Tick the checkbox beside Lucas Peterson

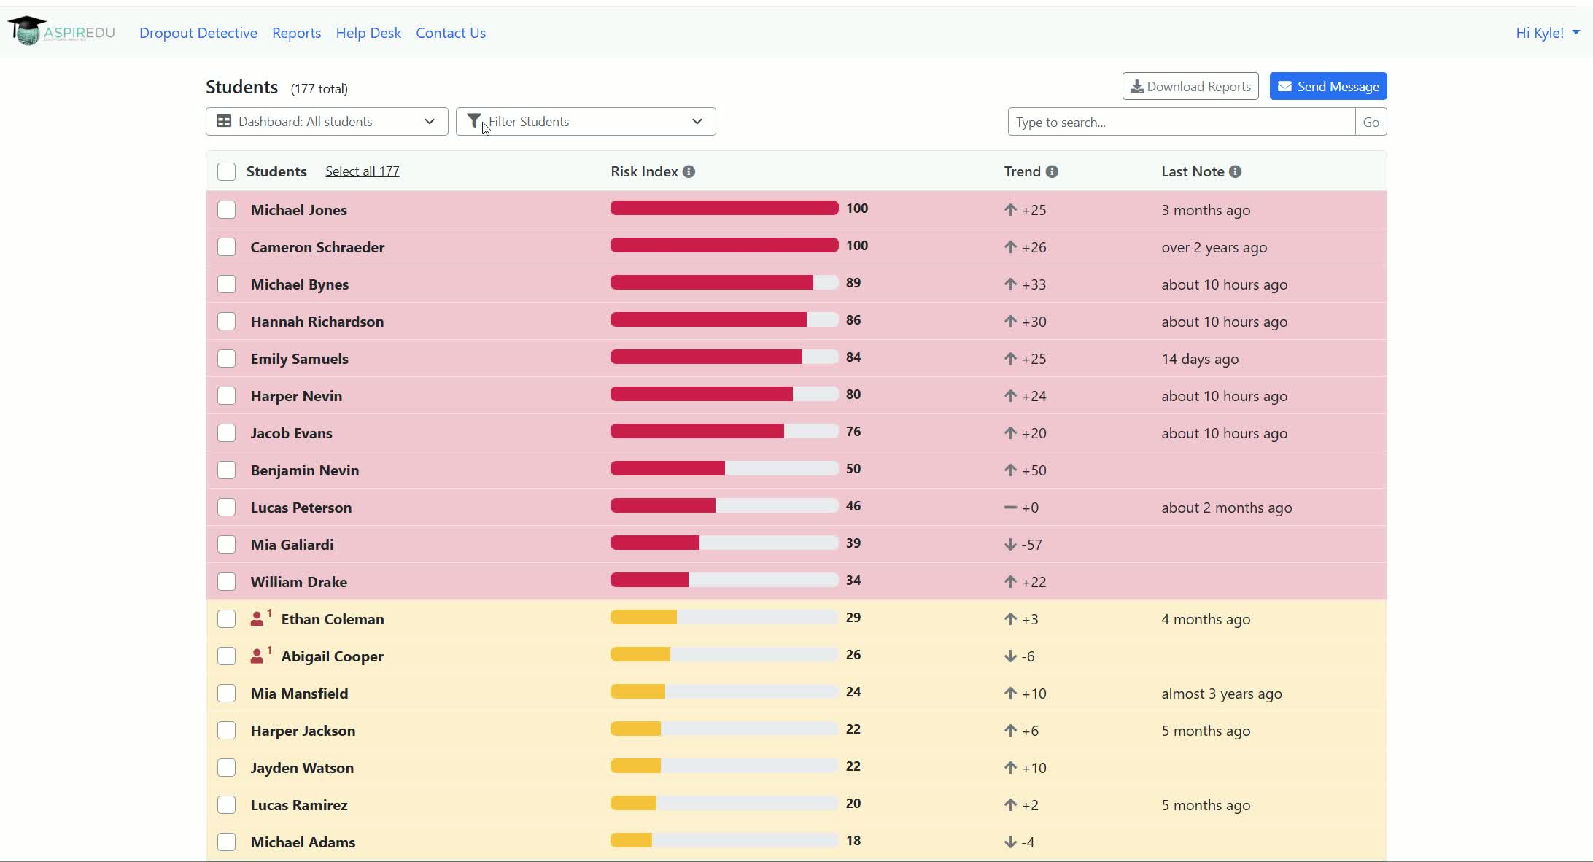click(x=226, y=508)
